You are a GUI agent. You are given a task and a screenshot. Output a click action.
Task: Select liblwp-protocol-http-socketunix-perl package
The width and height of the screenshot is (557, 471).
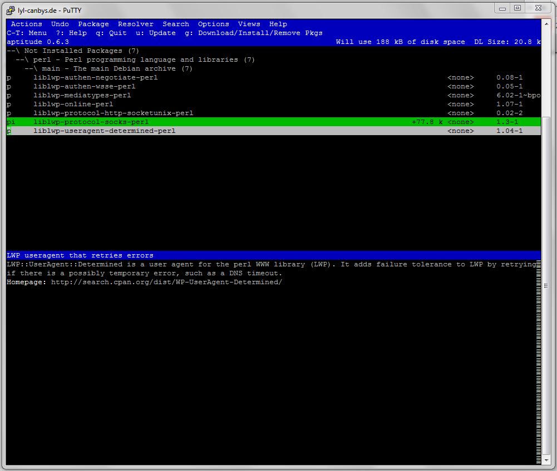(x=113, y=113)
